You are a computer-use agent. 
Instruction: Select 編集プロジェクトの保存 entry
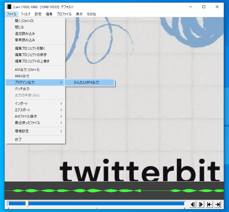[x=31, y=55]
